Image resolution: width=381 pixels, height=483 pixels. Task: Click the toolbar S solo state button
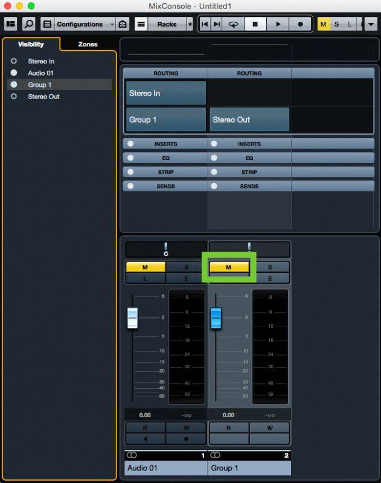coord(337,24)
